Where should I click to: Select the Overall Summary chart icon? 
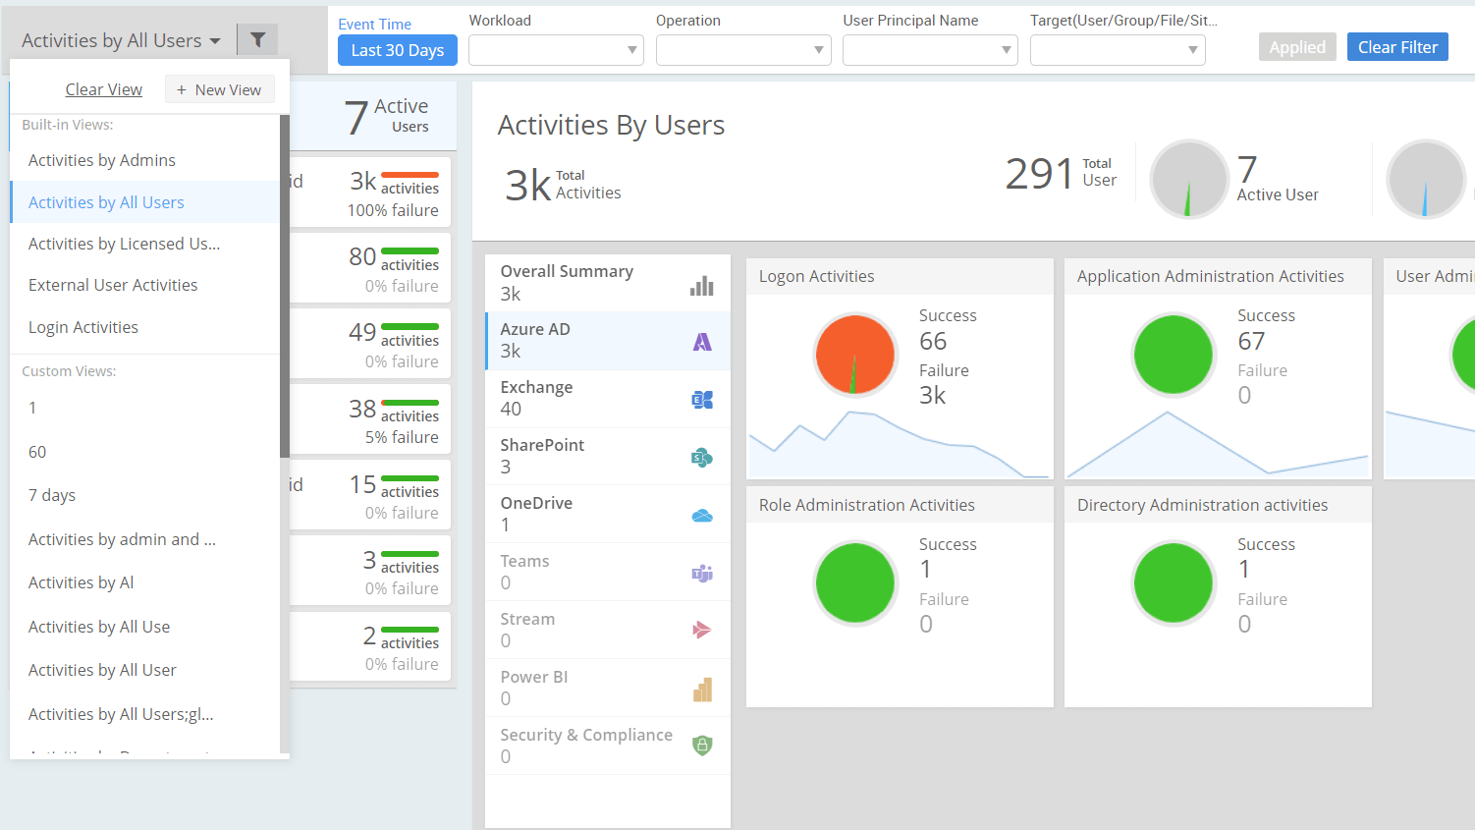point(701,283)
